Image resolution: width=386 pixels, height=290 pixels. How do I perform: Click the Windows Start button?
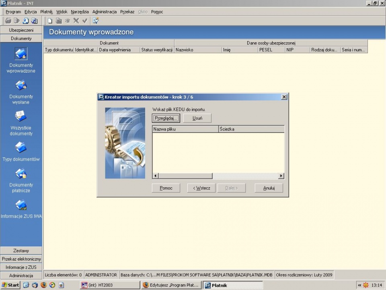[10, 285]
